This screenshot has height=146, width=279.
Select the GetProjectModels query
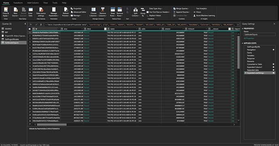12,39
